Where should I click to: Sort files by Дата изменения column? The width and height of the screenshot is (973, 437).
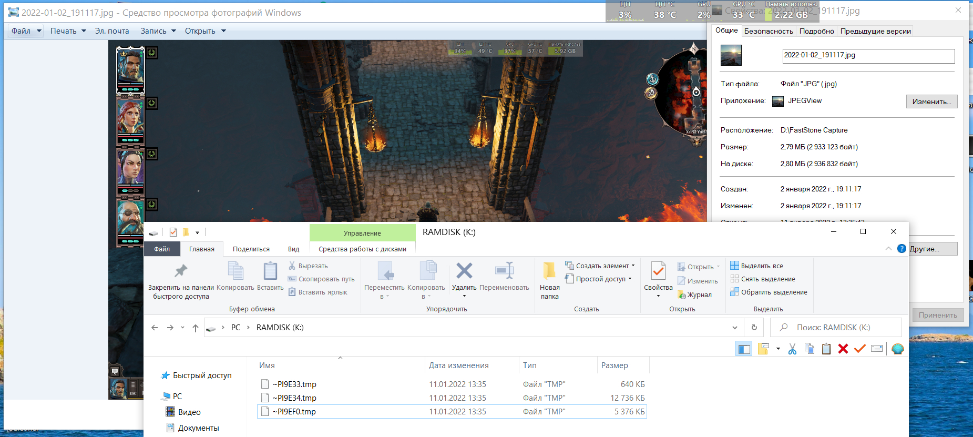coord(458,365)
